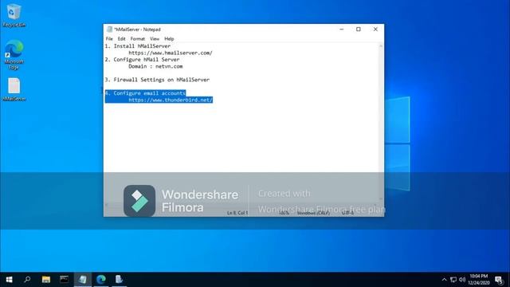Click on "2. Configure hMail Server" line
The image size is (510, 287).
click(x=142, y=60)
